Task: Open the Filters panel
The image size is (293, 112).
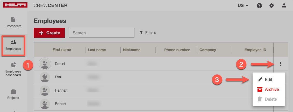Action: click(148, 33)
